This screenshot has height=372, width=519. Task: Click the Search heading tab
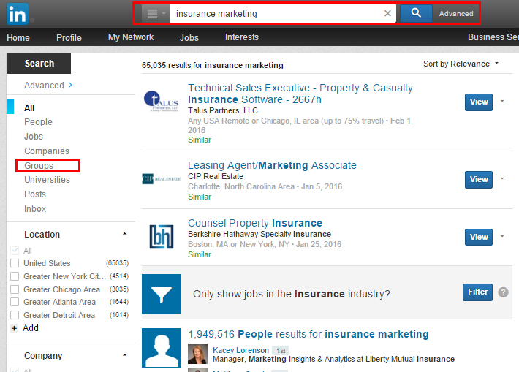click(39, 63)
